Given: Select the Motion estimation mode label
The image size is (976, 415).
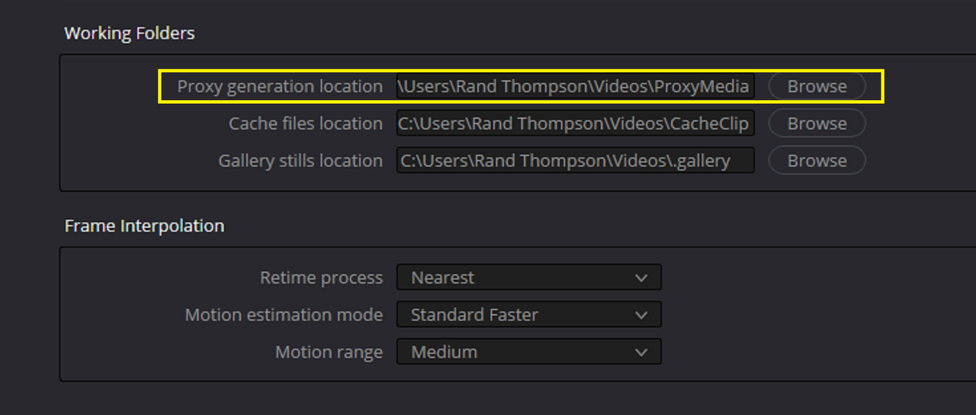Looking at the screenshot, I should point(284,315).
